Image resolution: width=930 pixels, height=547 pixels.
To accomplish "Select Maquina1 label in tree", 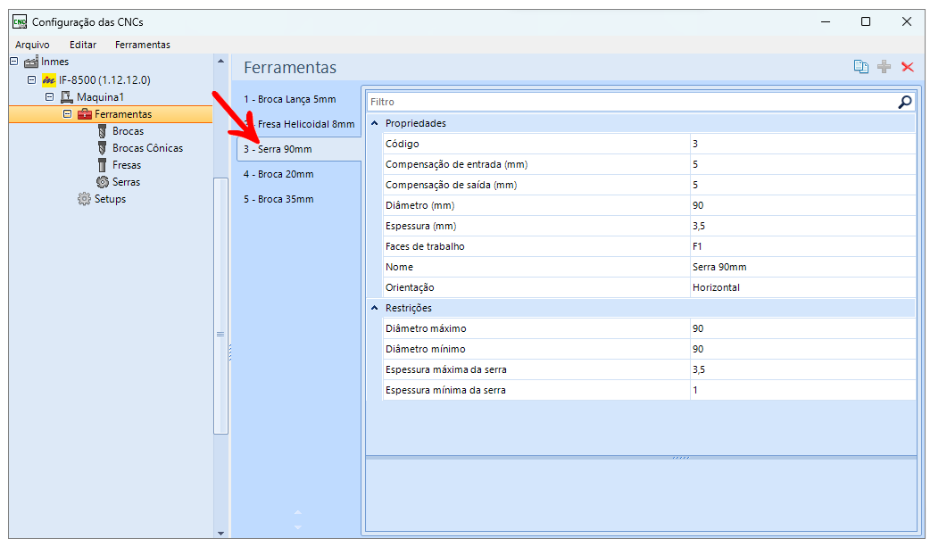I will [x=100, y=97].
